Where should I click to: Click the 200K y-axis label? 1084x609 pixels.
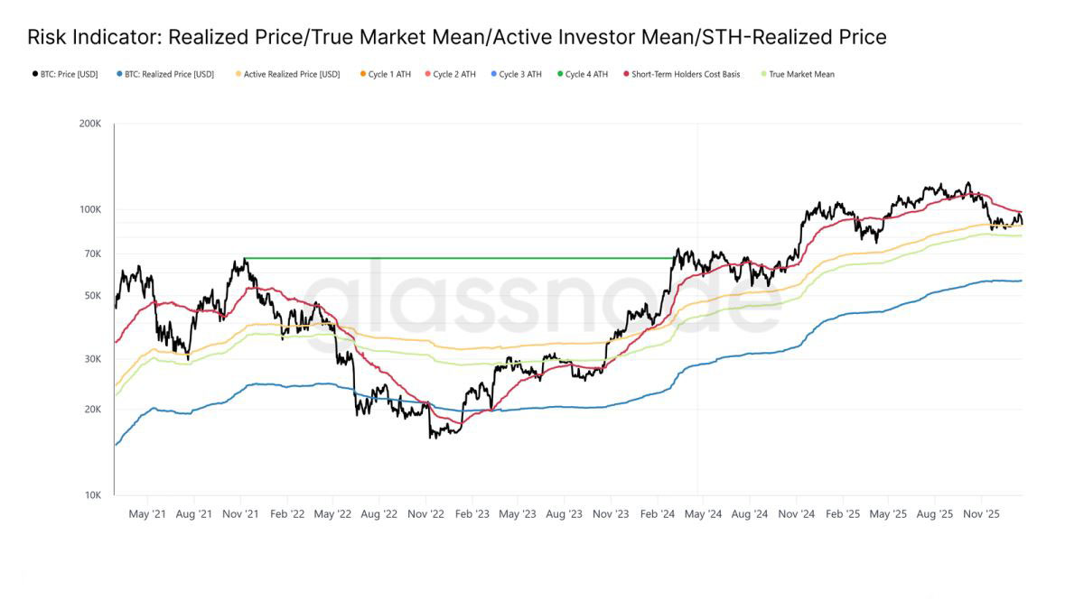click(90, 124)
